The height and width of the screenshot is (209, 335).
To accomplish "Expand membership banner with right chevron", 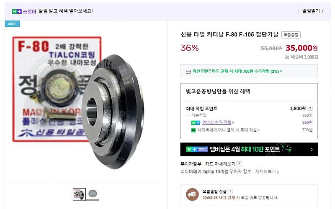I will (312, 150).
